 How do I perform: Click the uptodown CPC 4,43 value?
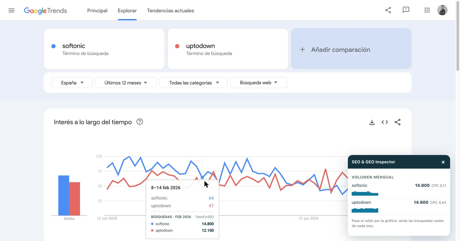(x=438, y=202)
